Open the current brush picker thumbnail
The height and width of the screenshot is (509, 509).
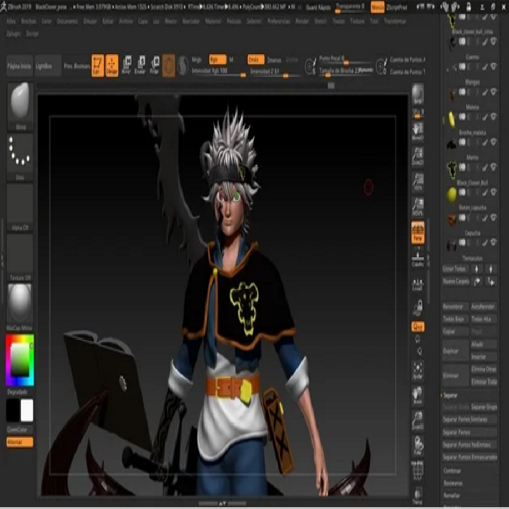20,106
